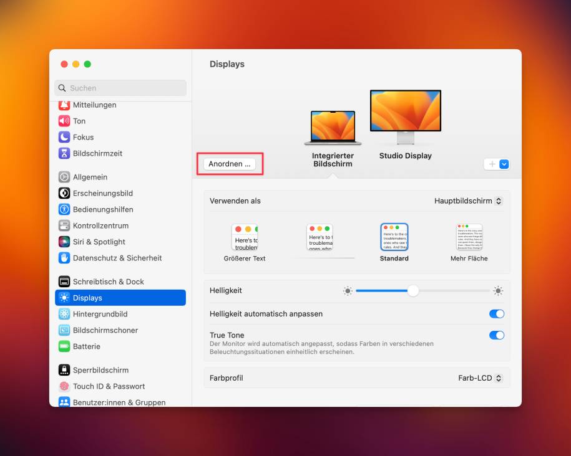The width and height of the screenshot is (571, 456).
Task: Disable automatic brightness adjustment
Action: pos(497,314)
